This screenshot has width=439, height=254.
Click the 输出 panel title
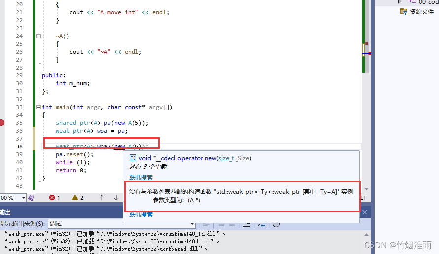(x=5, y=212)
